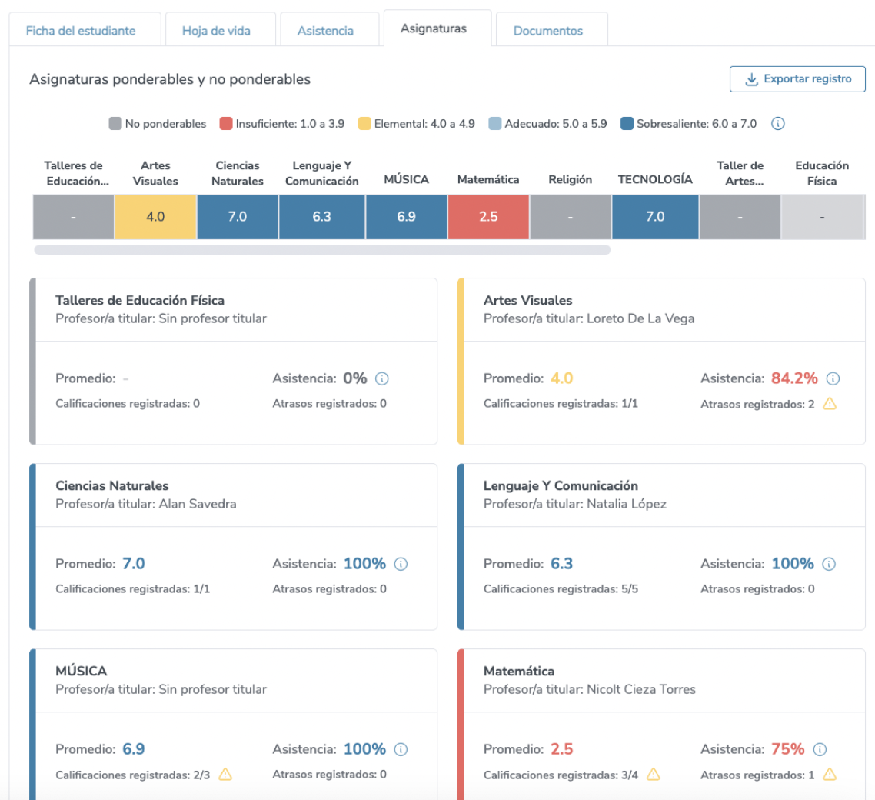Viewport: 875px width, 800px height.
Task: Open the Matemática card title
Action: click(519, 671)
